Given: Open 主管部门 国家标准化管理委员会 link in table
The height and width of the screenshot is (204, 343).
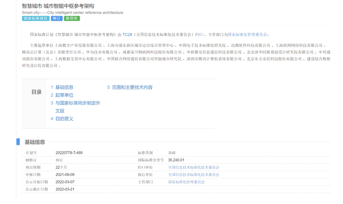Looking at the screenshot, I should (186, 182).
